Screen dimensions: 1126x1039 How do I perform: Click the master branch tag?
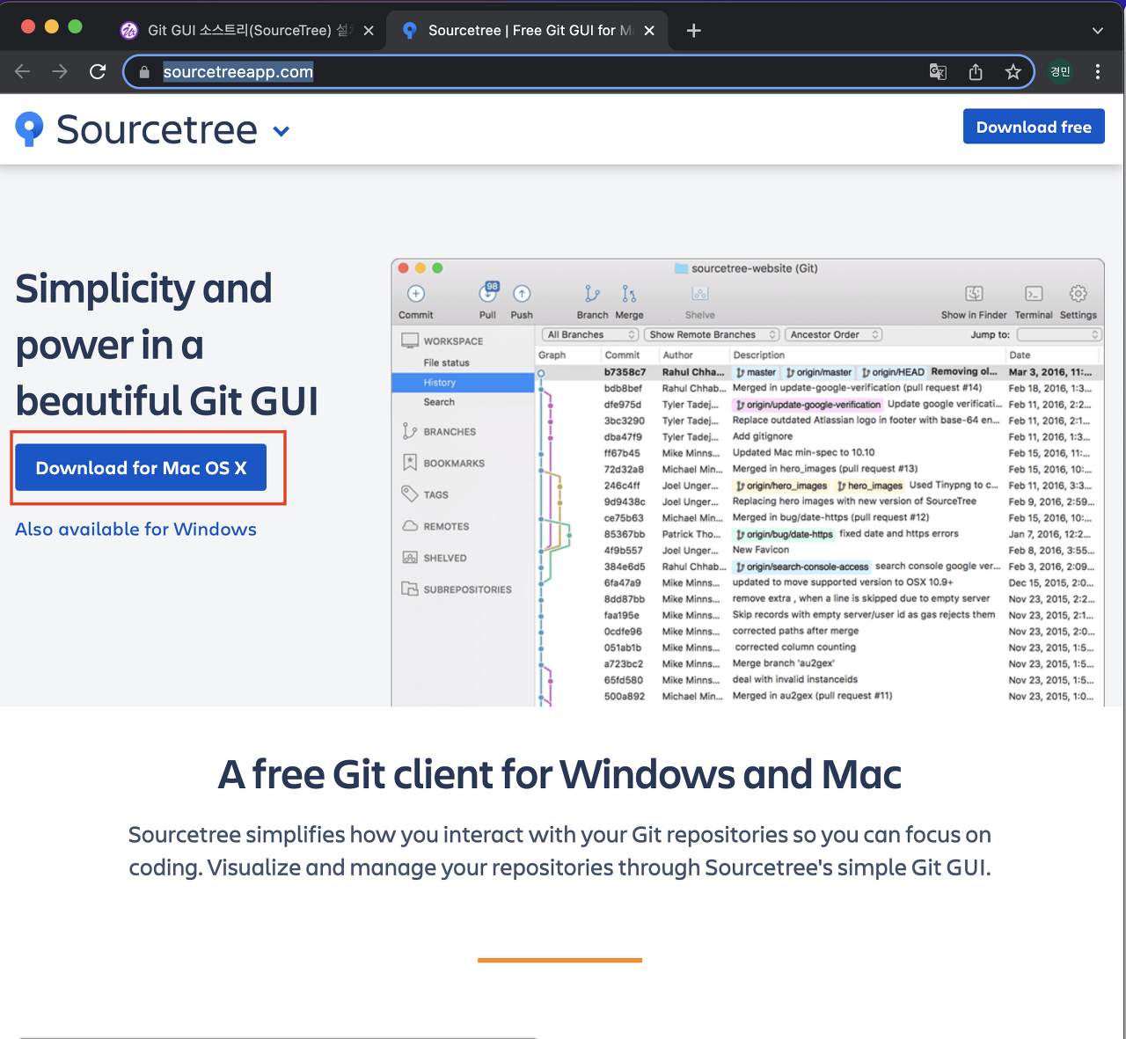757,372
